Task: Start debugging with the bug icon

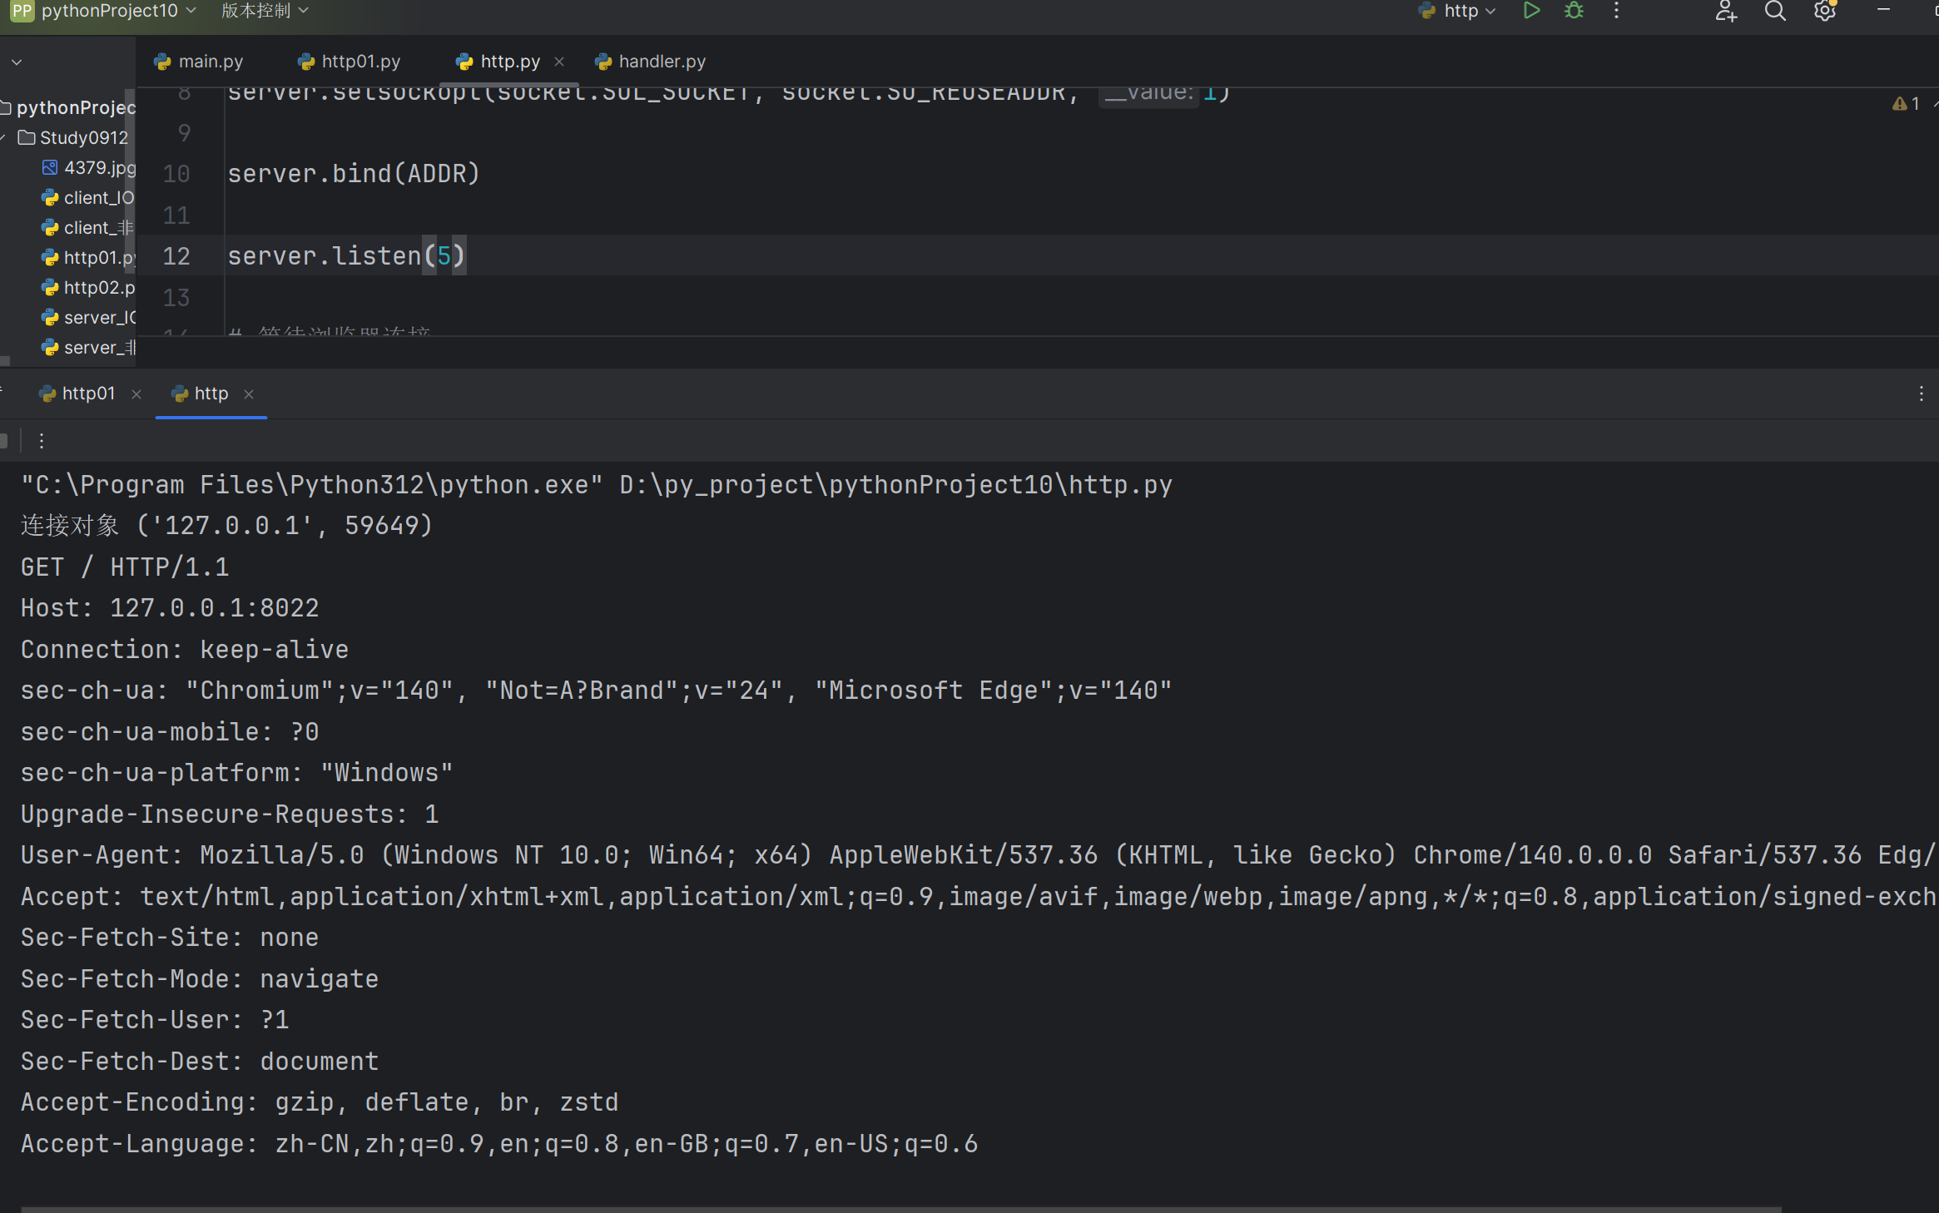Action: [x=1574, y=11]
